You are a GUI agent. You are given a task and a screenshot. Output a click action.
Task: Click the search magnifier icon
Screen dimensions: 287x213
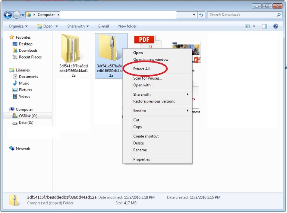[x=278, y=15]
